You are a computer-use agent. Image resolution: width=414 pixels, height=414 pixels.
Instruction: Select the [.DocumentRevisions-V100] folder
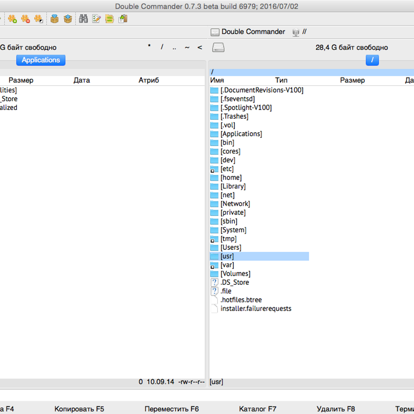tap(262, 90)
